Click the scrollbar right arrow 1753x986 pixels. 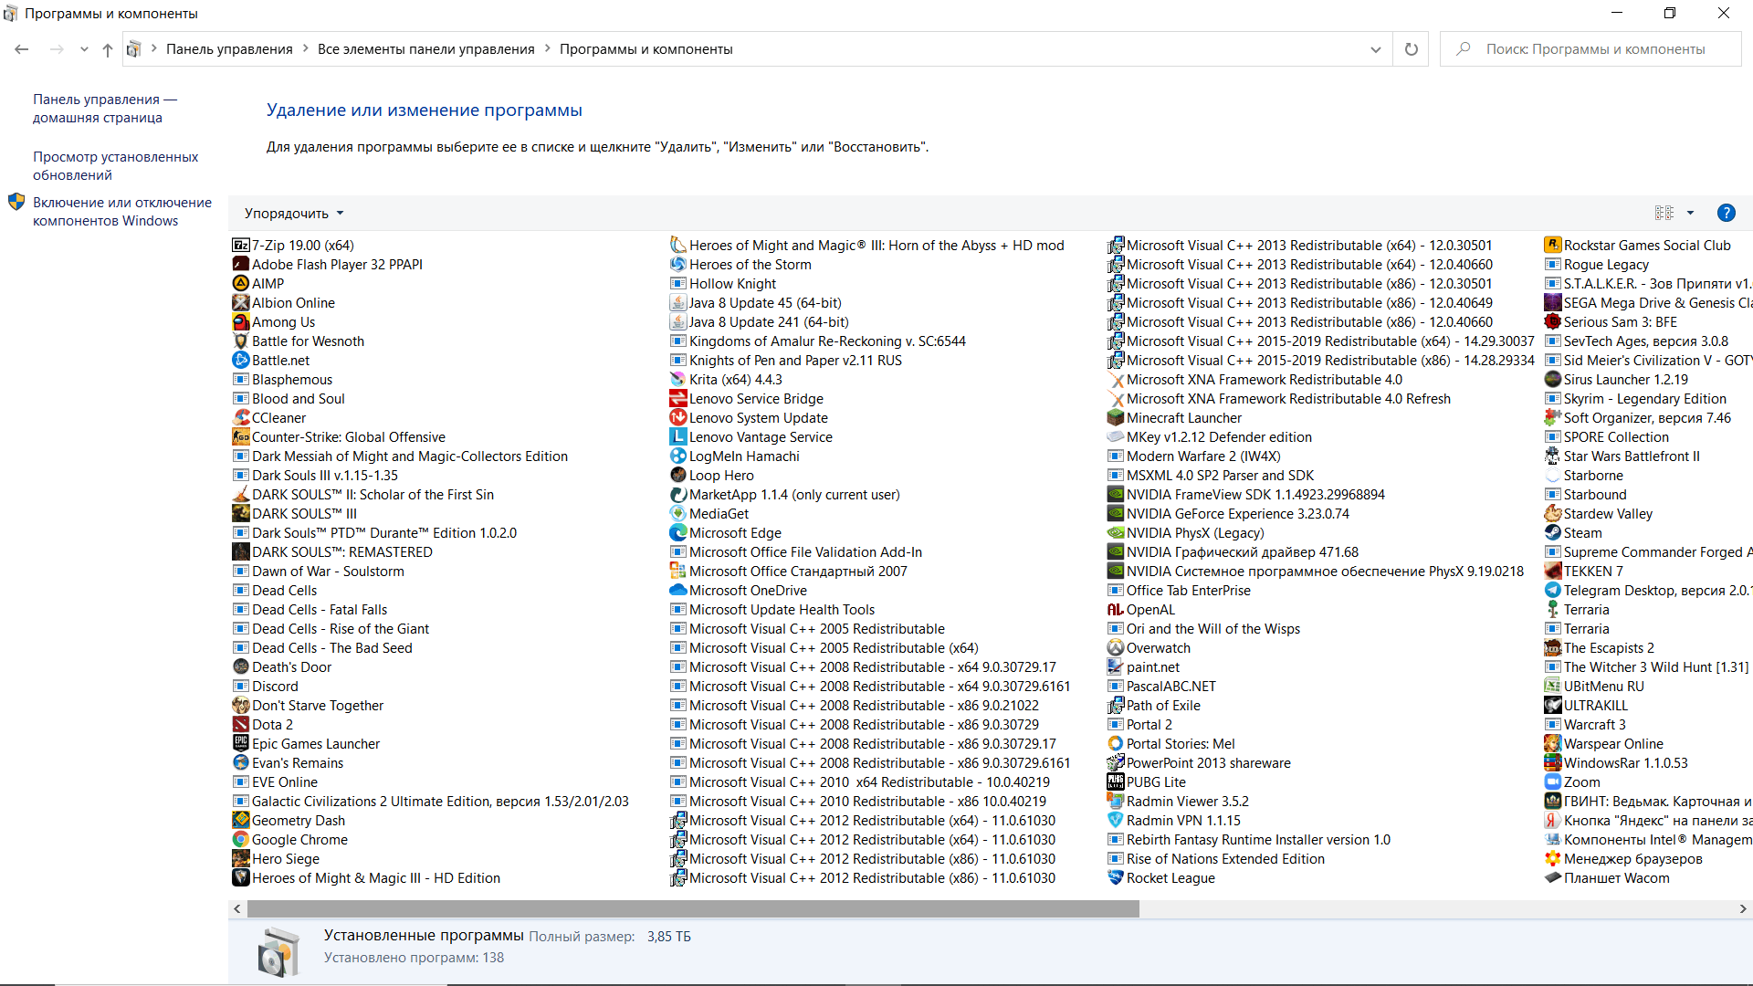1743,908
